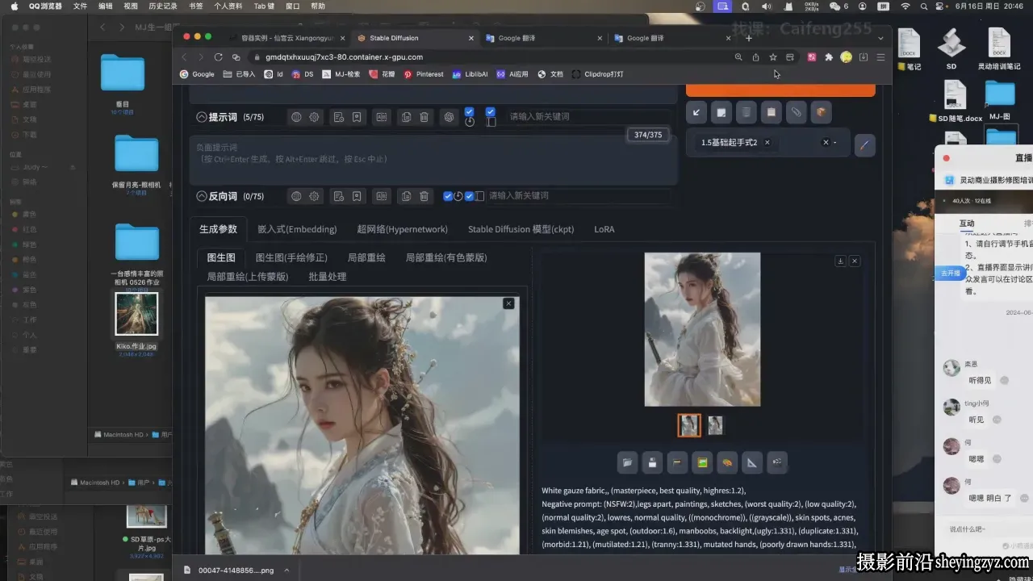This screenshot has width=1033, height=581.
Task: Open the LoRA tab
Action: click(604, 229)
